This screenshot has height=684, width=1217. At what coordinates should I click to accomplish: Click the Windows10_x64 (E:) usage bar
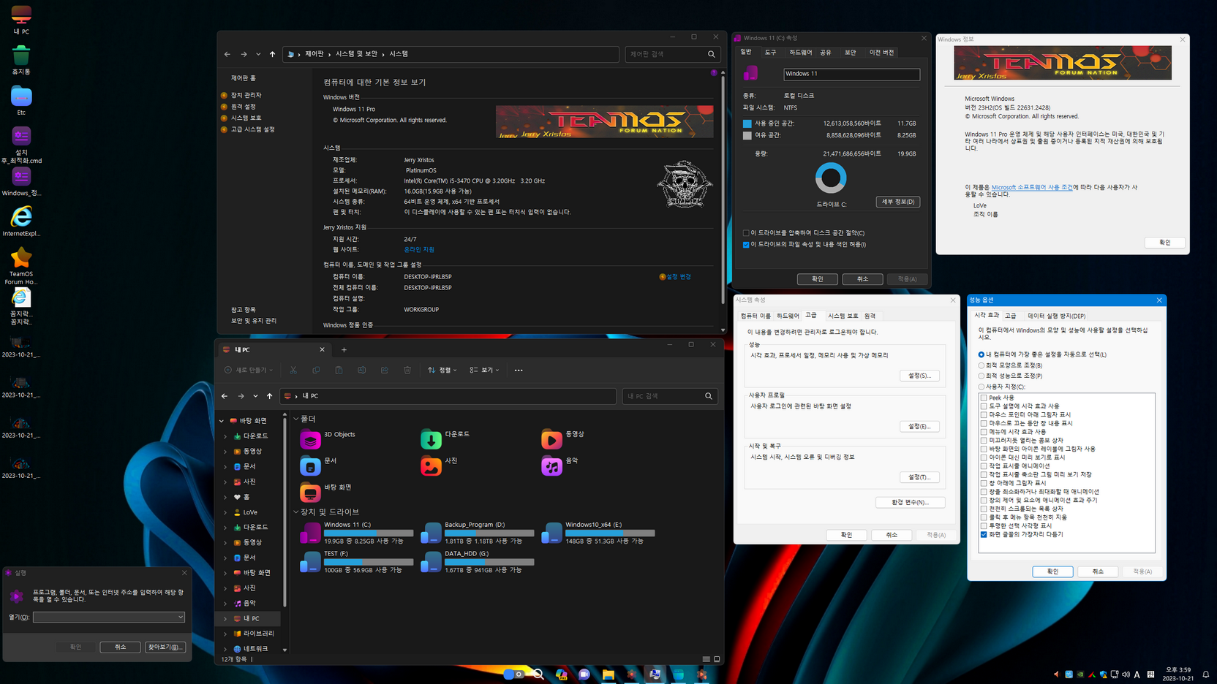coord(610,533)
